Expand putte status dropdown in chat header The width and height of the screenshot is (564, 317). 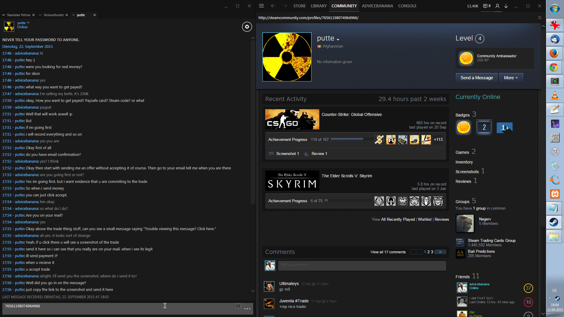(28, 23)
